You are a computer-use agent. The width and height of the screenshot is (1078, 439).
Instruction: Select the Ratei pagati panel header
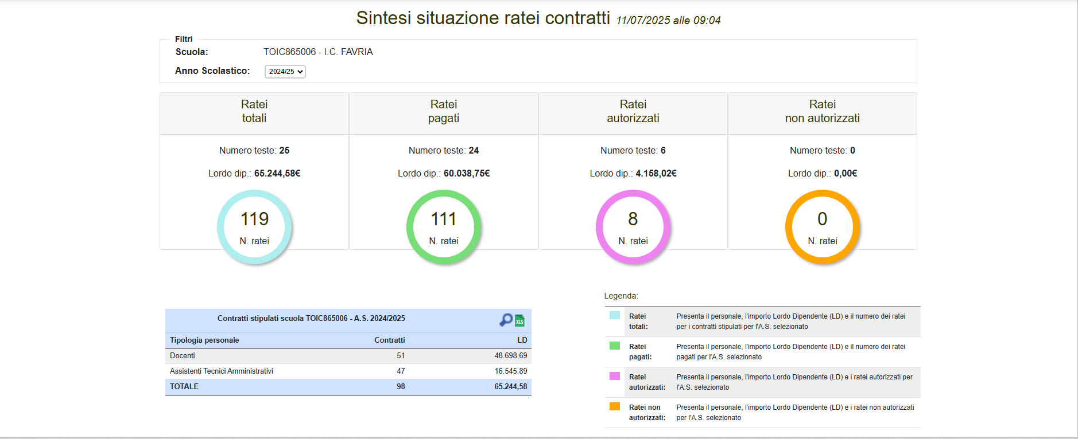pyautogui.click(x=444, y=112)
